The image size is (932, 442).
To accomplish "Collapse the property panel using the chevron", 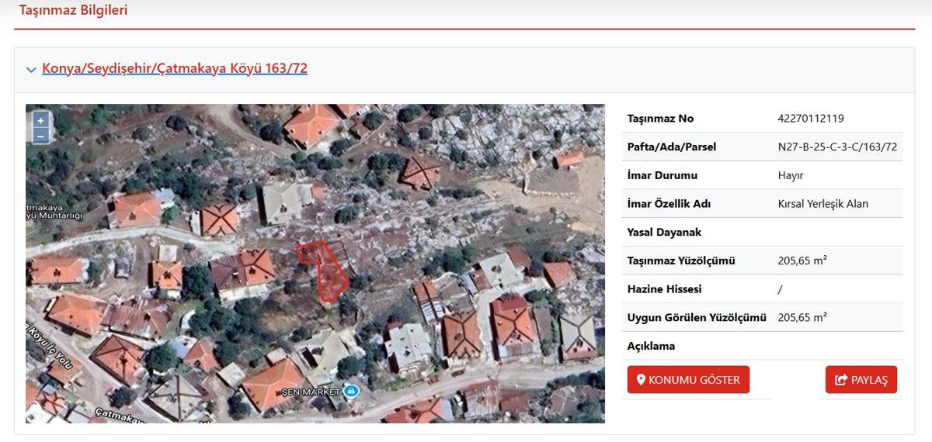I will pos(31,70).
